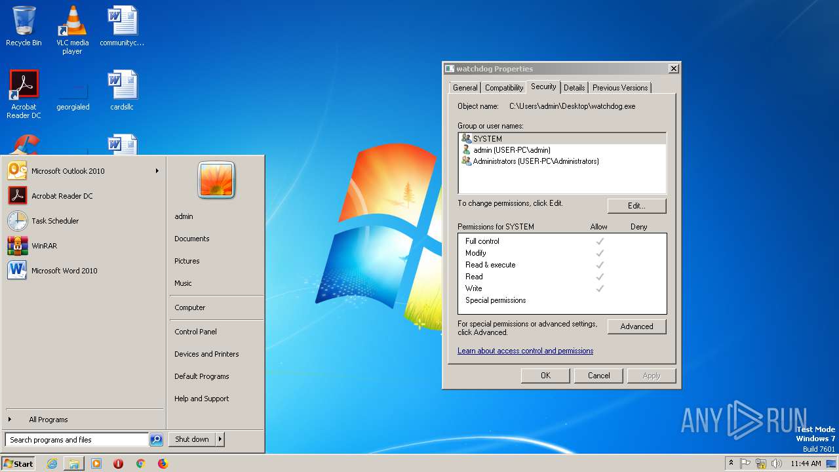The width and height of the screenshot is (839, 472).
Task: Select the Security tab
Action: coord(543,87)
